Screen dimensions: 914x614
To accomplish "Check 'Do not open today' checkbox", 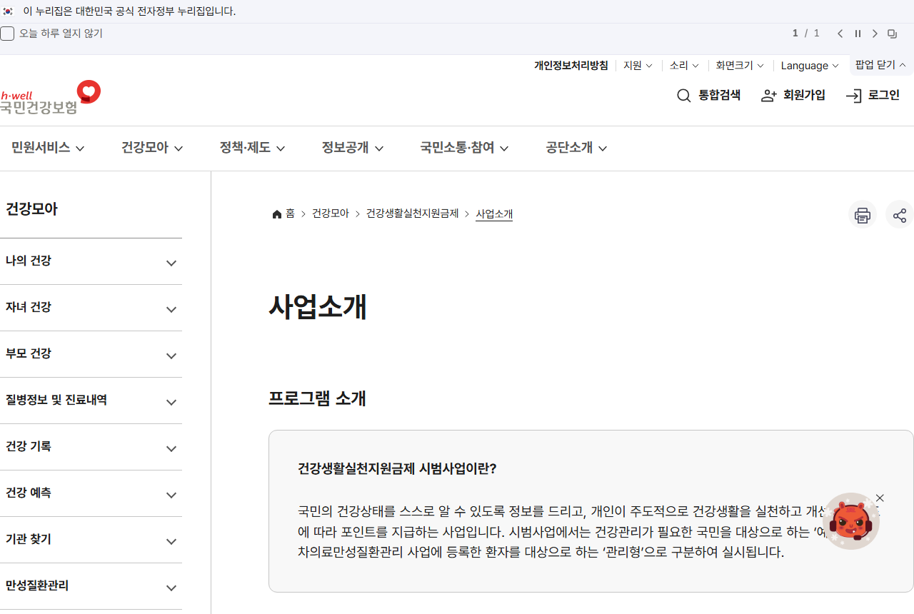I will coord(7,34).
